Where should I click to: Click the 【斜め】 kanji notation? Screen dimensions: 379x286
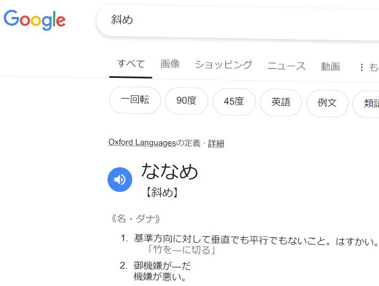tap(162, 192)
